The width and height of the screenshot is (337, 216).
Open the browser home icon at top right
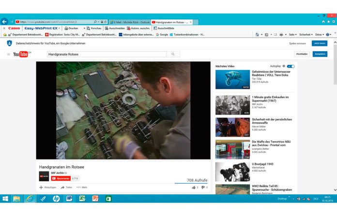323,22
